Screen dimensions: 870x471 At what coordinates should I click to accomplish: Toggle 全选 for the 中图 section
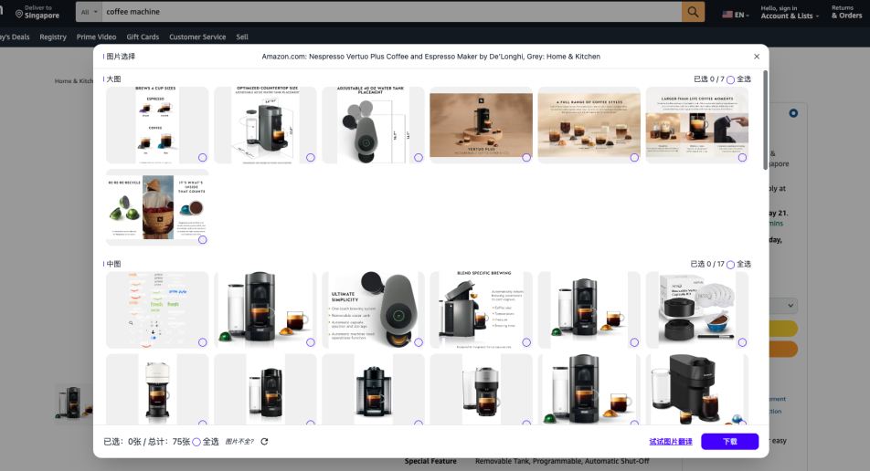[x=730, y=264]
